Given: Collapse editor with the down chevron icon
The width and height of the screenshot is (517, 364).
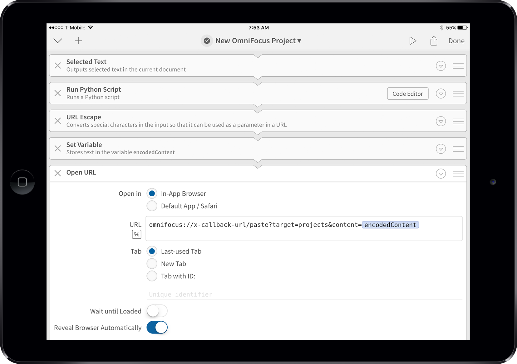Looking at the screenshot, I should [58, 41].
